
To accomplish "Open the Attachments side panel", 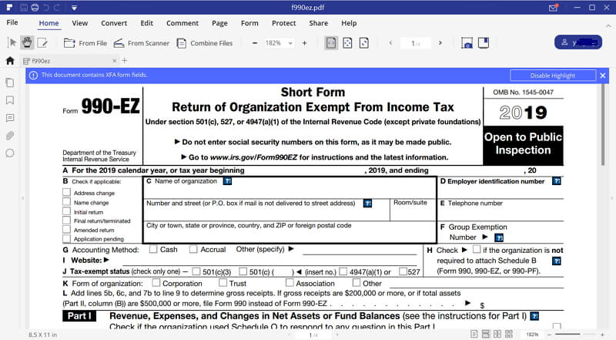I will click(x=10, y=136).
